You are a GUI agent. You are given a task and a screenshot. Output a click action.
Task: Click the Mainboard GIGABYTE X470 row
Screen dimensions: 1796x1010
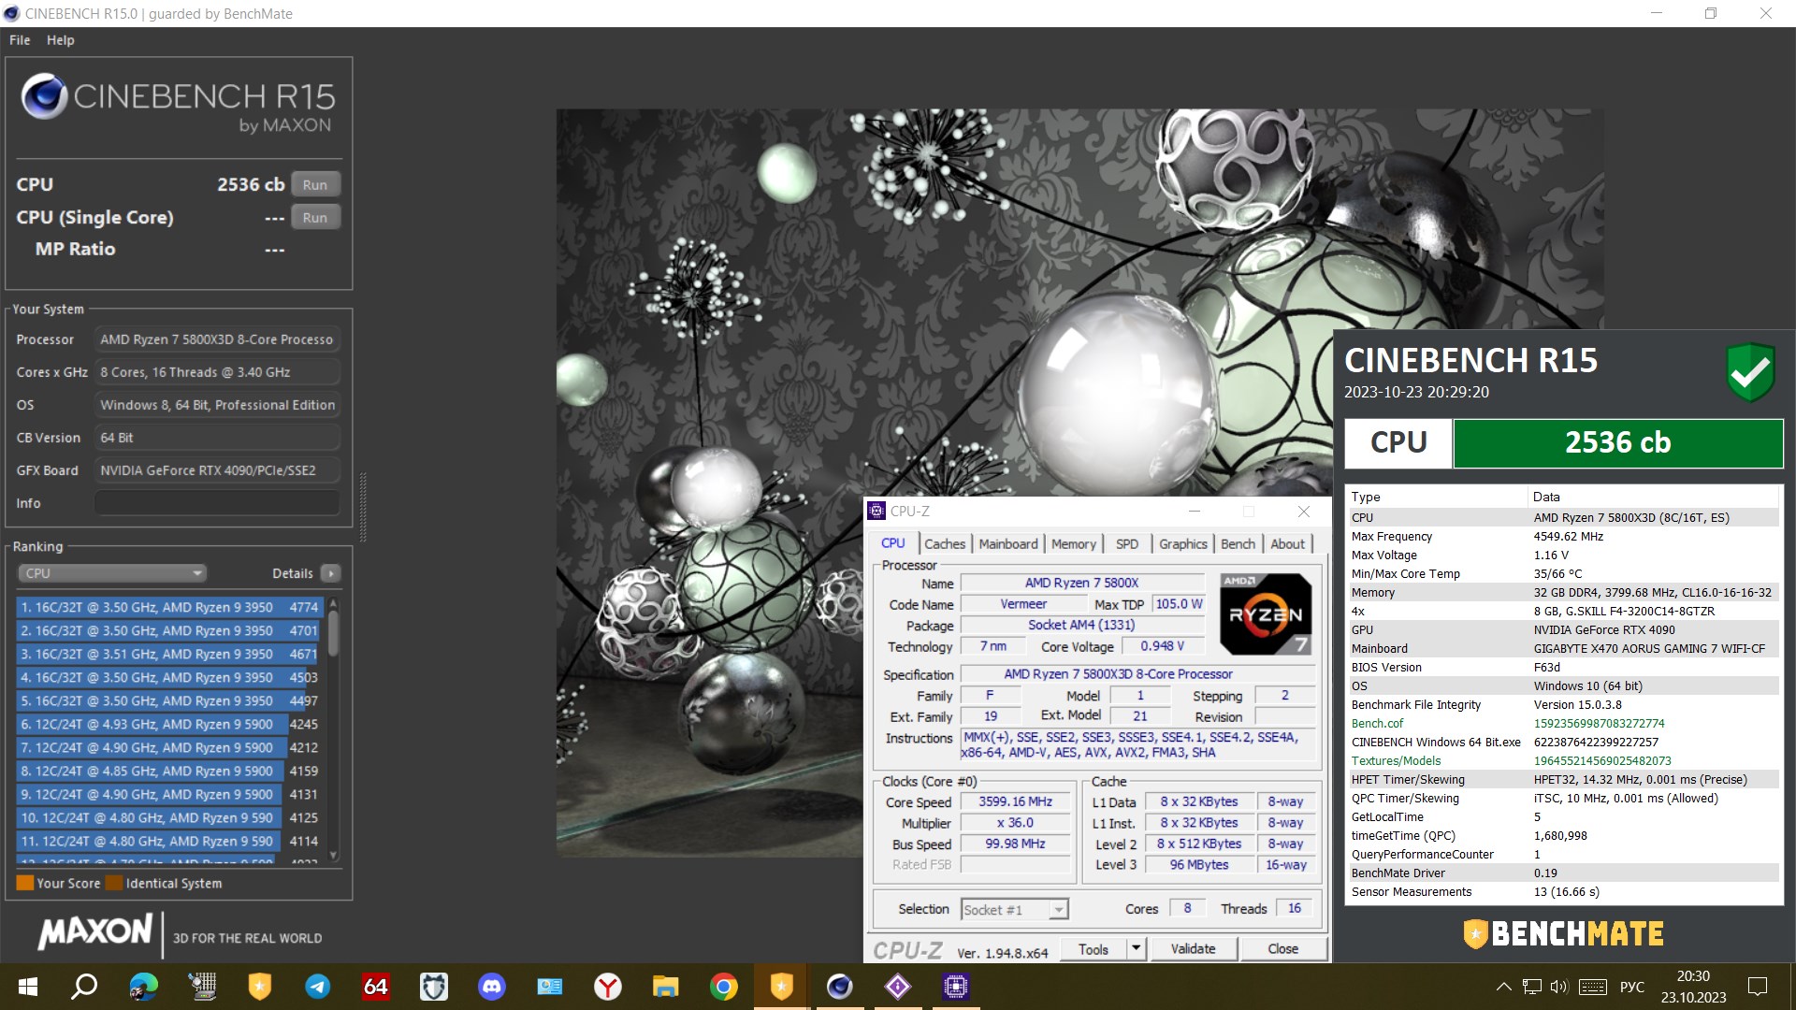click(x=1562, y=648)
